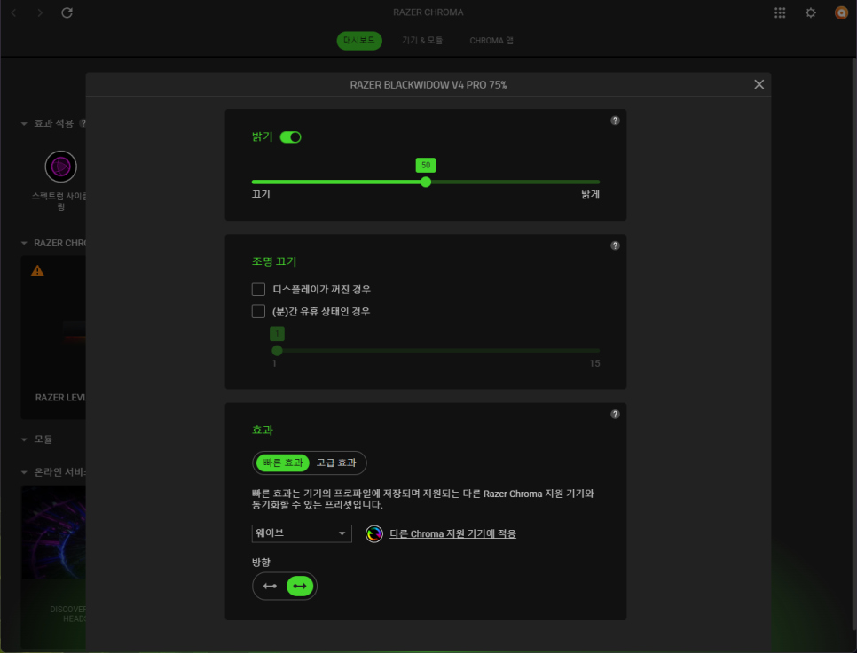857x653 pixels.
Task: Click the 15 maximum idle minutes label
Action: pos(594,363)
